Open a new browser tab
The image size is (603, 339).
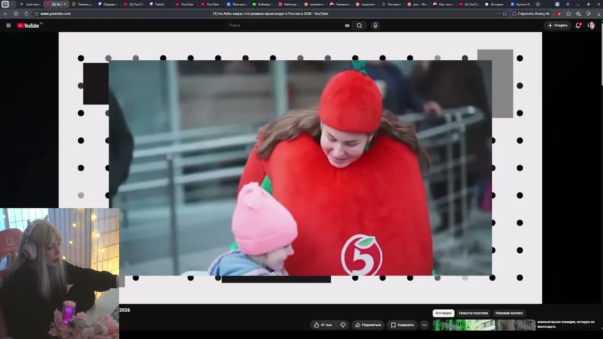[538, 4]
